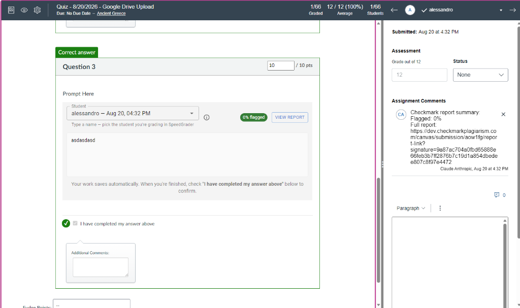Click the Question 3 heading

79,67
